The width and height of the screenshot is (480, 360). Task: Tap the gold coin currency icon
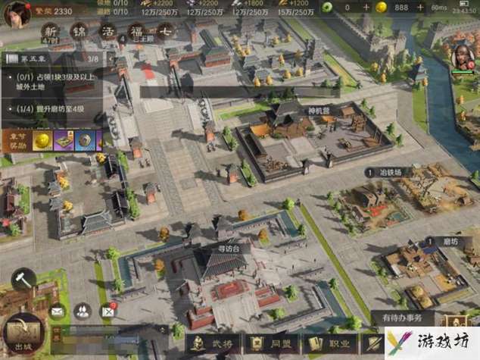coord(381,8)
